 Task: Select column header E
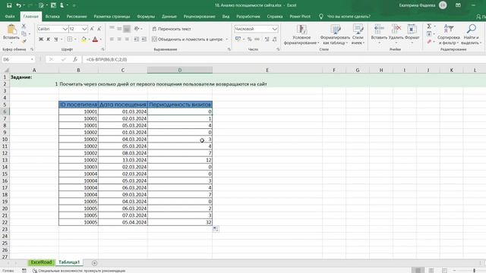[x=267, y=71]
